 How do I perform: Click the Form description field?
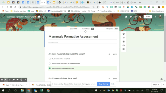[x=83, y=42]
